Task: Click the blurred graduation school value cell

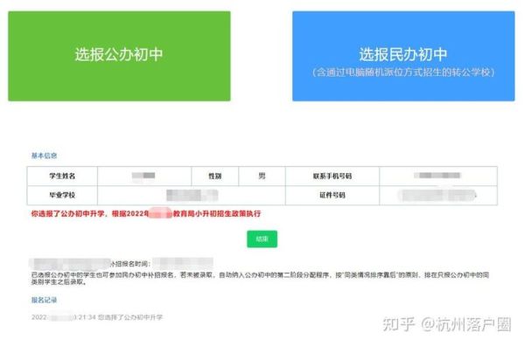Action: pyautogui.click(x=192, y=195)
